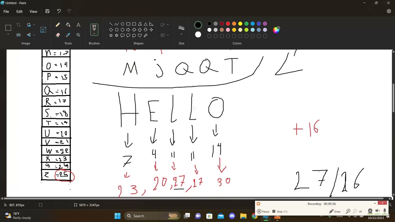Screen dimensions: 395x222
Task: Select the Right triangle shape
Action: (151, 24)
